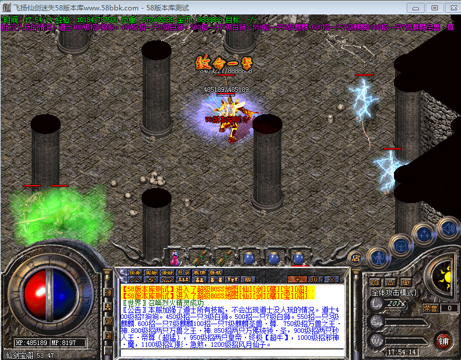Screen dimensions: 461x360
Task: Click the 17:54:14 clock display
Action: 401,352
